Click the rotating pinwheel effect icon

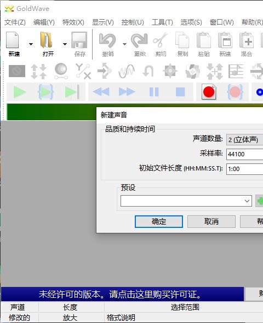192,71
